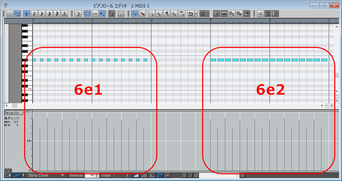The width and height of the screenshot is (342, 181).
Task: Pick the pencil draw tool
Action: [142, 14]
